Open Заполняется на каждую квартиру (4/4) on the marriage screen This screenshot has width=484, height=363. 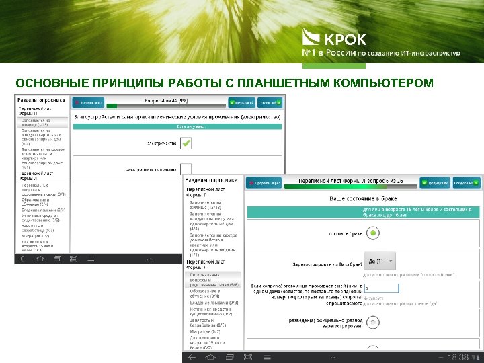pos(212,221)
